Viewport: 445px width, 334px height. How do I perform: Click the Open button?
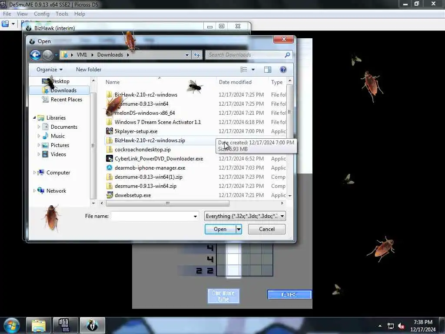click(x=220, y=229)
